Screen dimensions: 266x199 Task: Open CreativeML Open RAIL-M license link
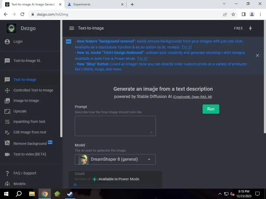coord(192,97)
